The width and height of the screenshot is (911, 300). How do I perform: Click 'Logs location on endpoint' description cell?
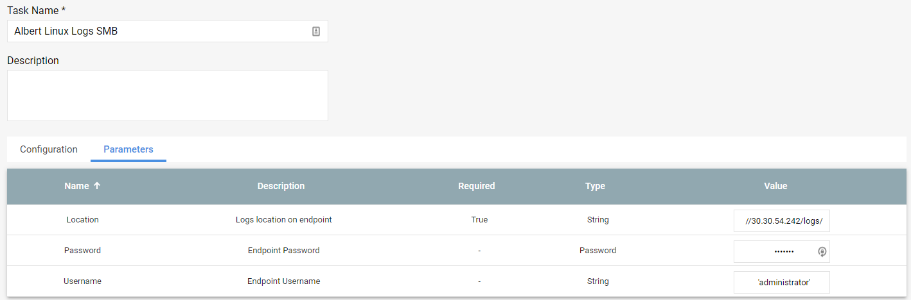tap(284, 219)
